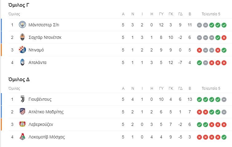Click the Atlético Madrid club crest
232x147 pixels.
(x=22, y=111)
